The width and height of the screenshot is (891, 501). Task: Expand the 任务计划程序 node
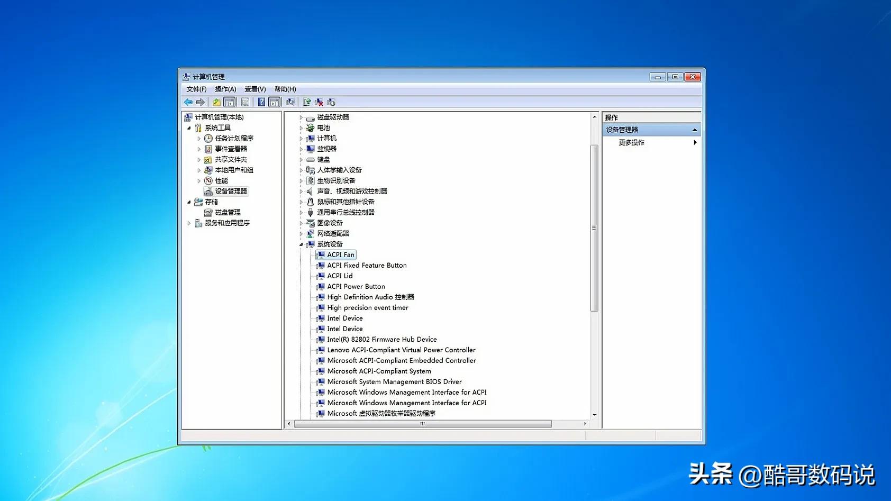[x=199, y=139]
